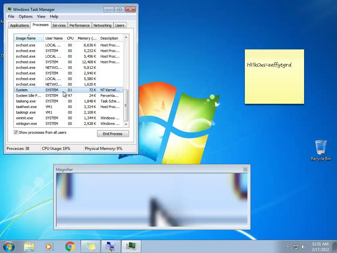Open the Start menu orb
This screenshot has height=253, width=337.
(x=9, y=246)
